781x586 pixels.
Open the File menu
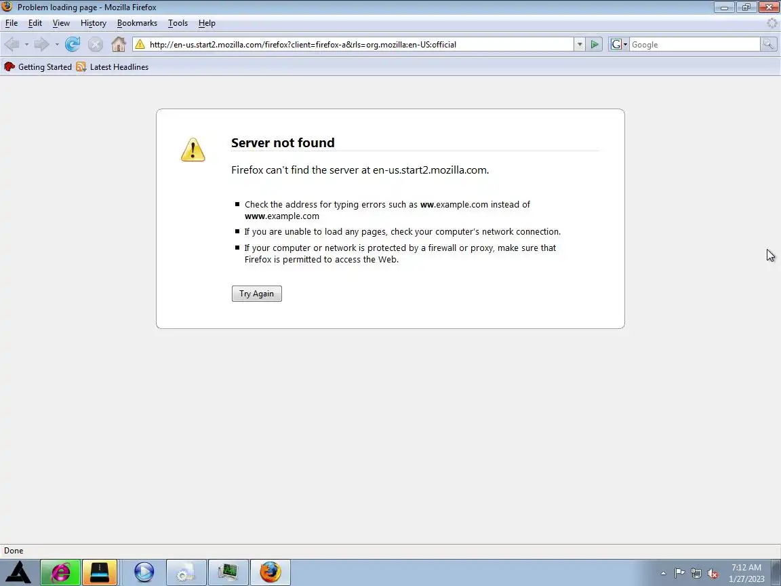tap(12, 23)
